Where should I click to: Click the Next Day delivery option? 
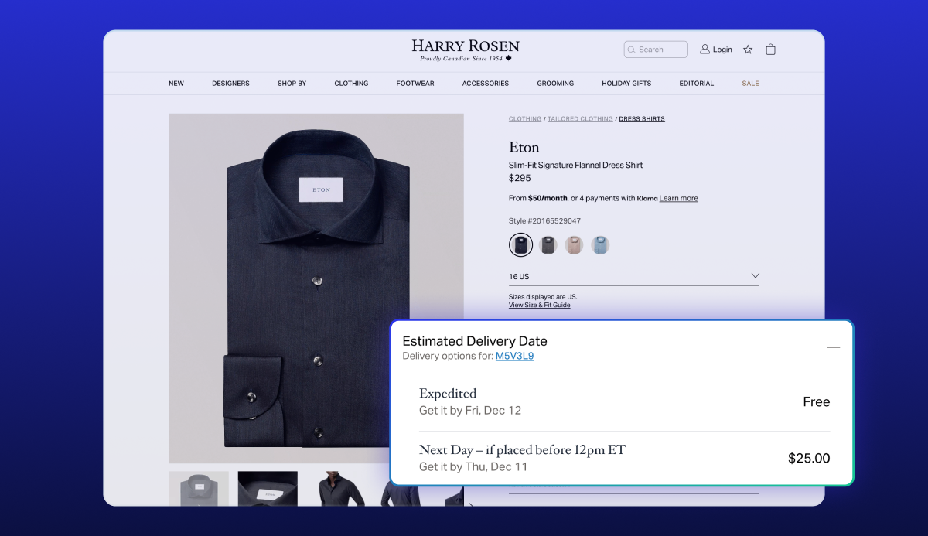pos(624,458)
